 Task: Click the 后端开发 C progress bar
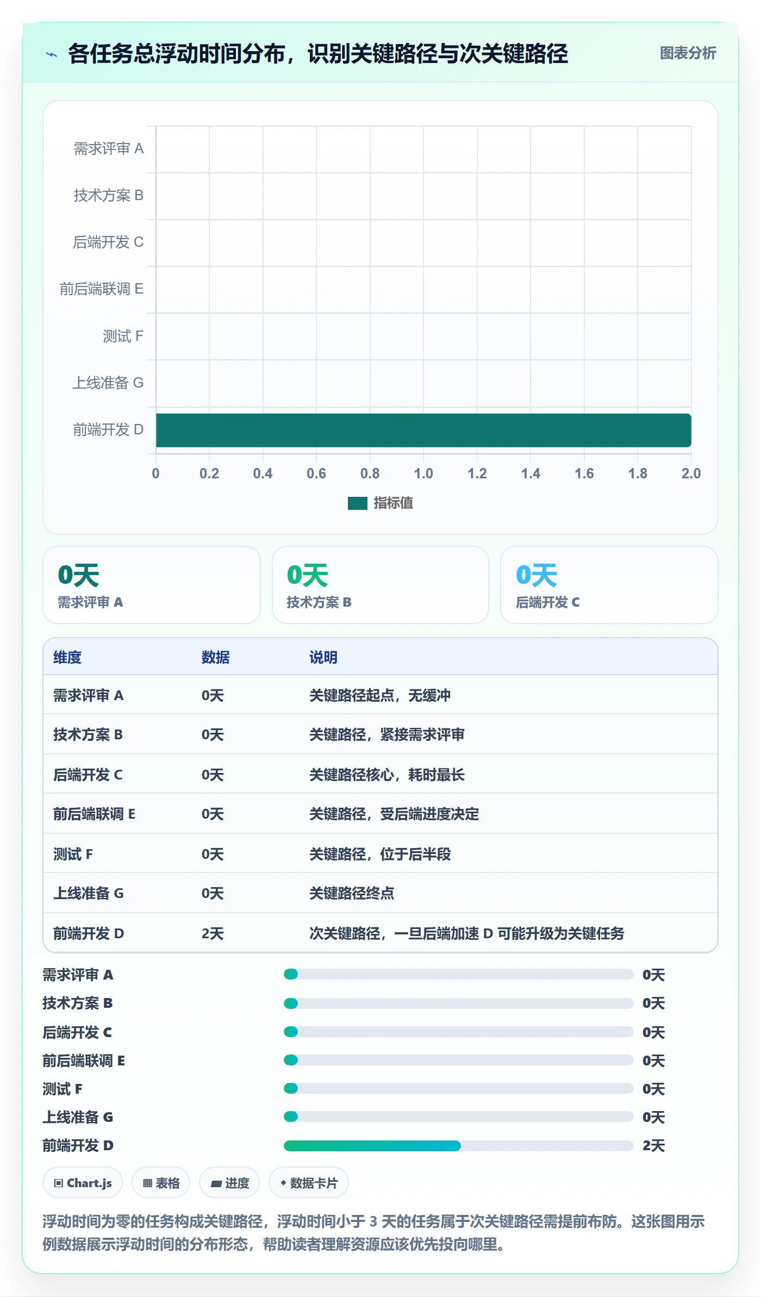(458, 1032)
